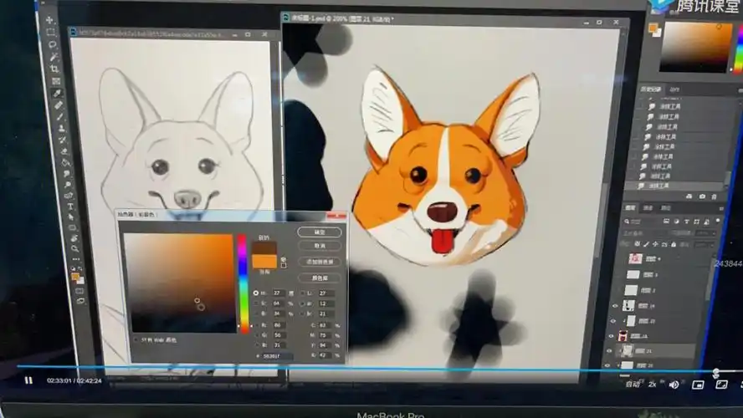Screen dimensions: 743x418
Task: Filter layers by type (T) icon
Action: 686,222
